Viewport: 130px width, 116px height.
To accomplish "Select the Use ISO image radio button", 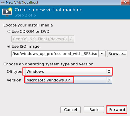I will (9, 46).
